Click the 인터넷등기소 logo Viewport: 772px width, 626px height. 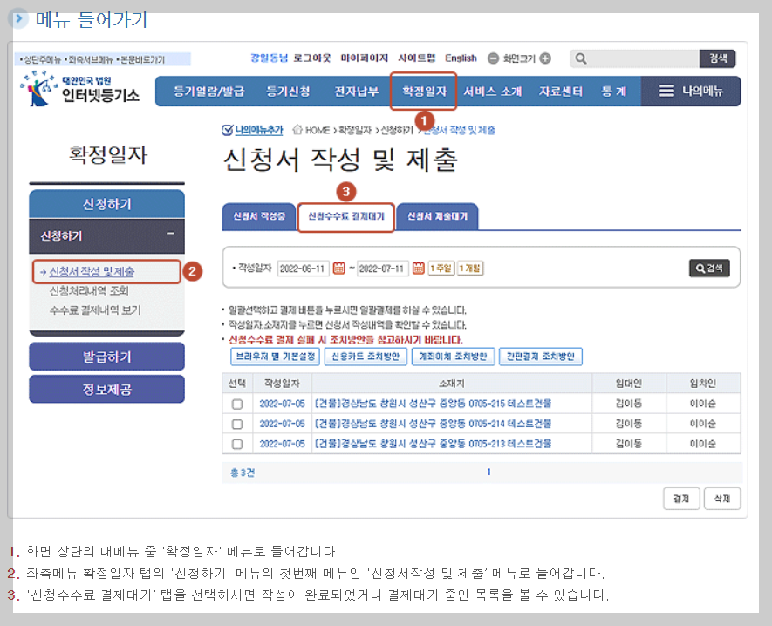pos(85,92)
